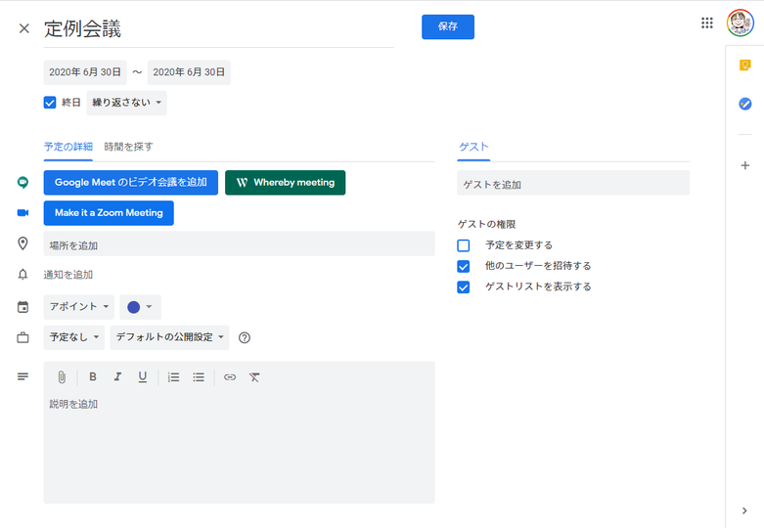Switch to the 時間を探す tab
The height and width of the screenshot is (528, 764).
(x=128, y=147)
